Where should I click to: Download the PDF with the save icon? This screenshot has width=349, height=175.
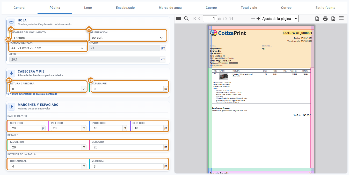pos(333,19)
